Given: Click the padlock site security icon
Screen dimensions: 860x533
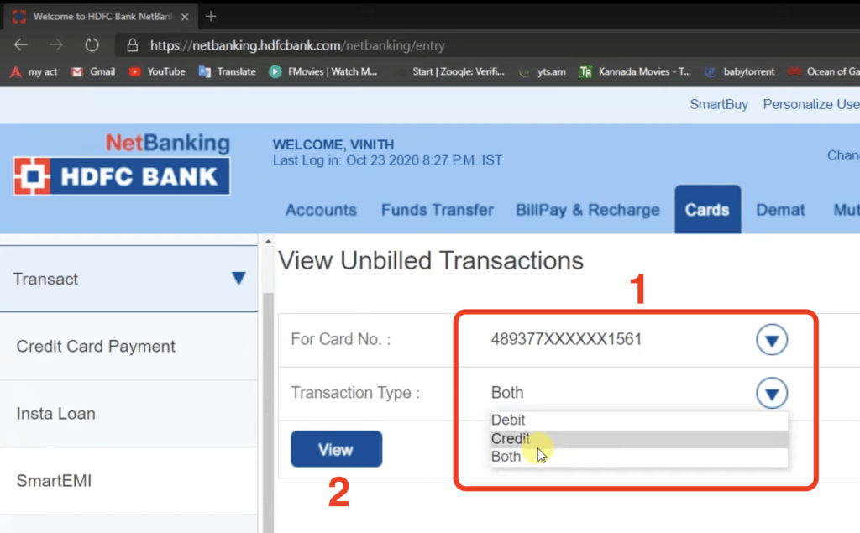Looking at the screenshot, I should tap(132, 45).
